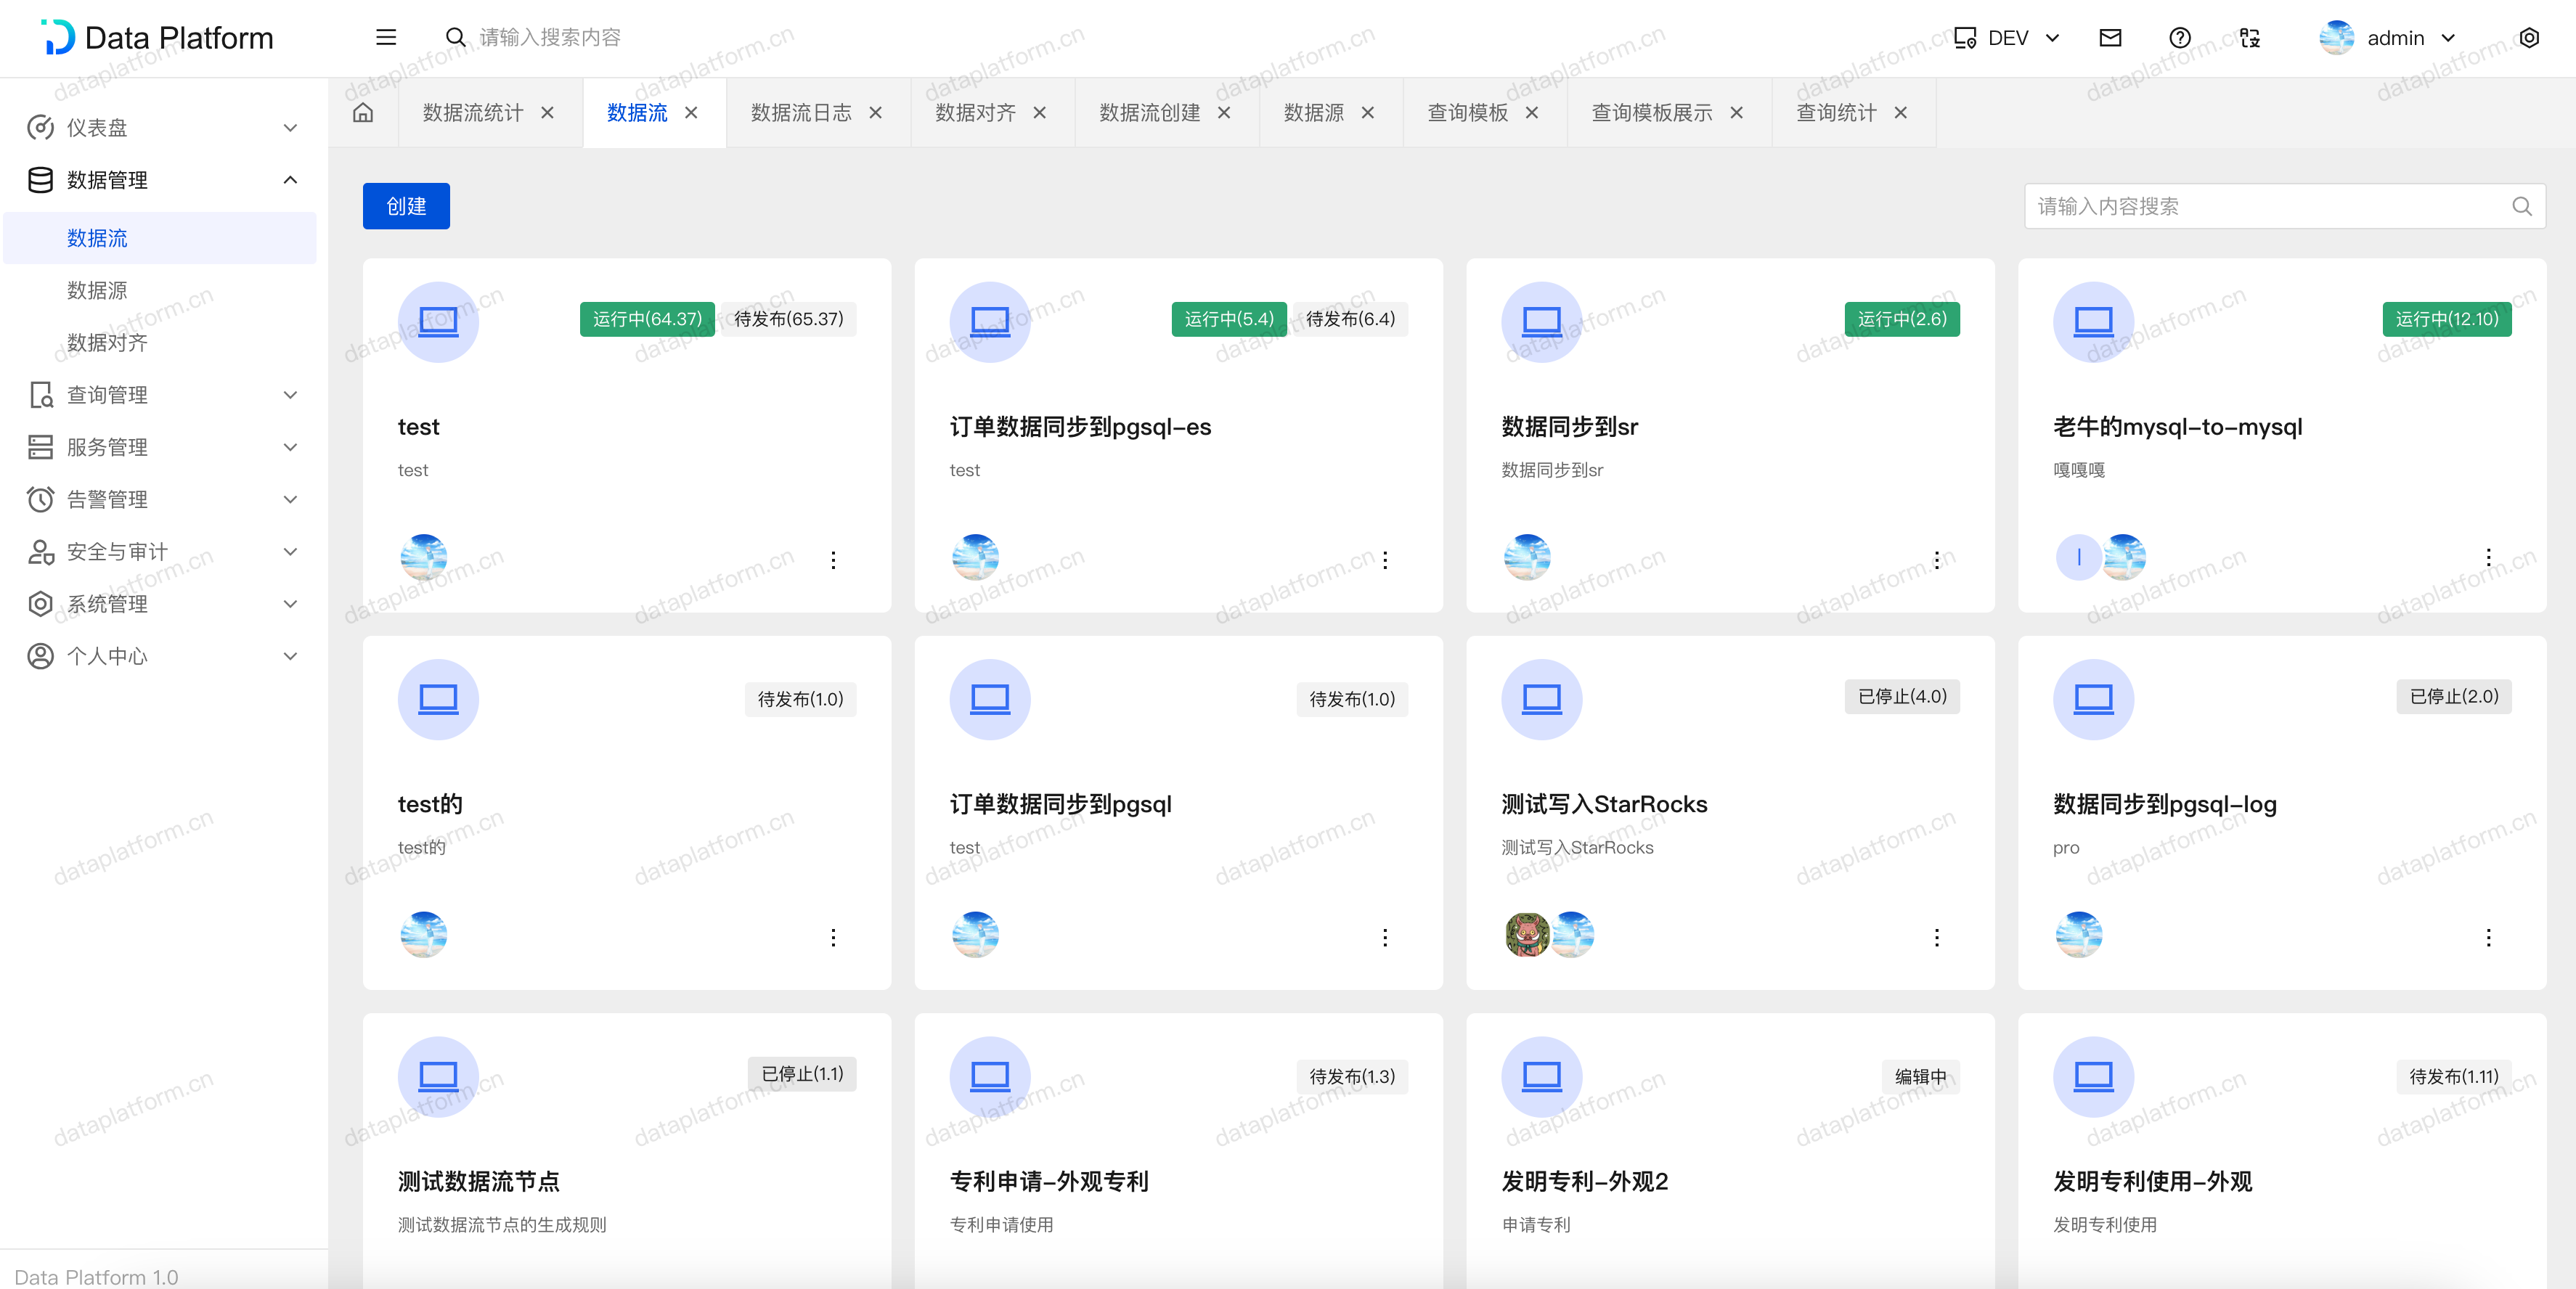Click the search magnifier in content search box
This screenshot has width=2576, height=1289.
point(2522,206)
